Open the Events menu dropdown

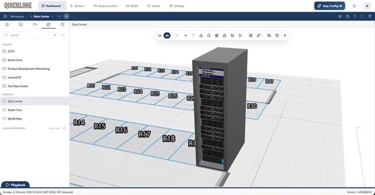(x=155, y=6)
